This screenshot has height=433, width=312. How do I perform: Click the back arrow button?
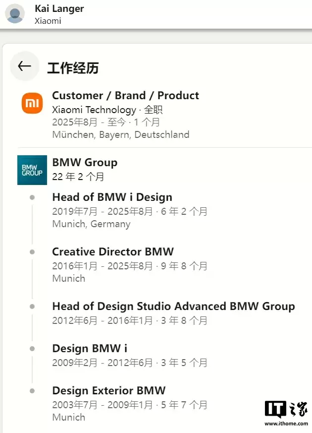[x=24, y=66]
